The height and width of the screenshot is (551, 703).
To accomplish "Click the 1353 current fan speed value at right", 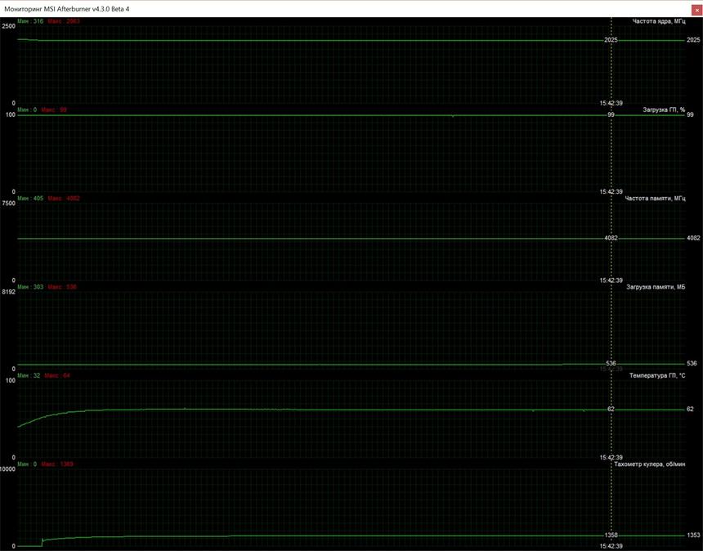I will (692, 535).
